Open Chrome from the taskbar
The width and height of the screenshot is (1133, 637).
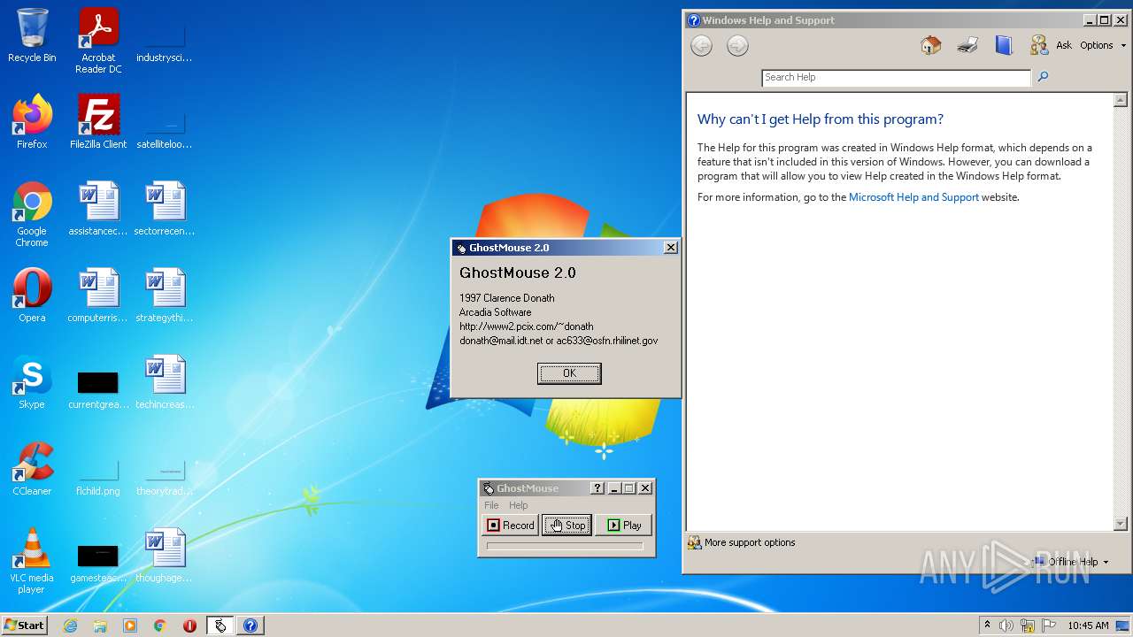160,625
